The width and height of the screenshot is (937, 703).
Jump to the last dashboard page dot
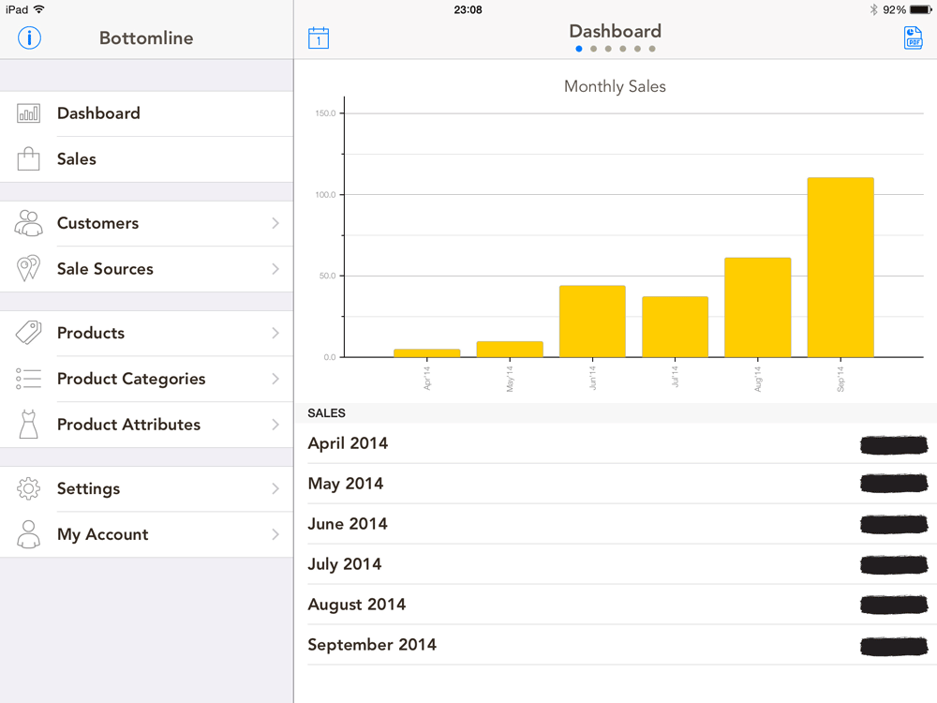652,49
